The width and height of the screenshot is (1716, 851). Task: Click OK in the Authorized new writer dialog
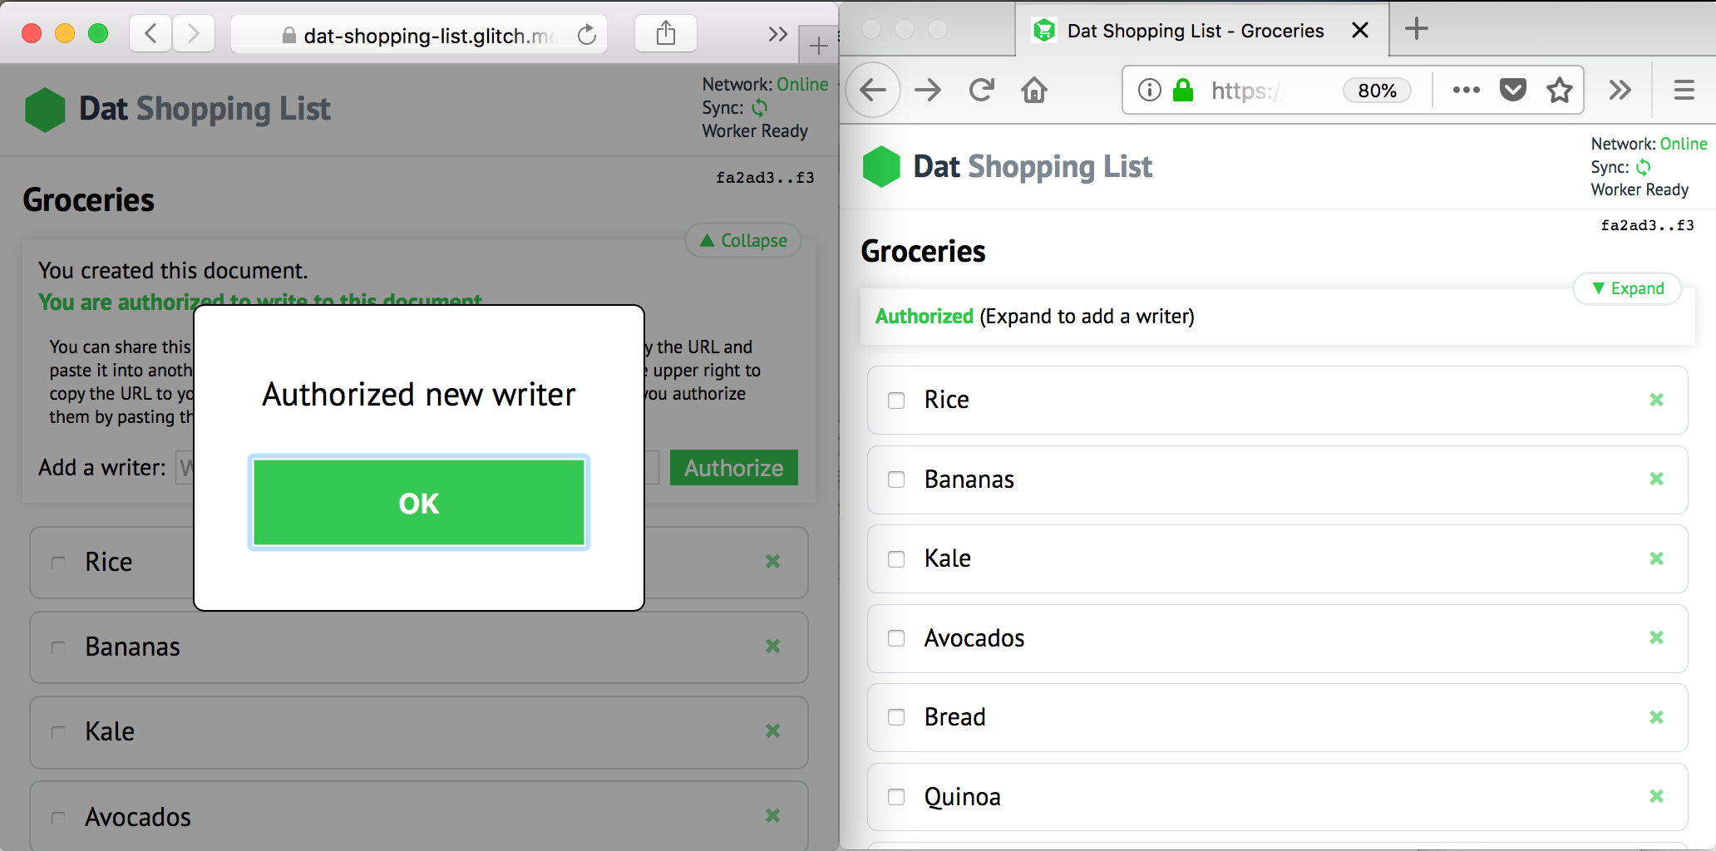[x=419, y=503]
